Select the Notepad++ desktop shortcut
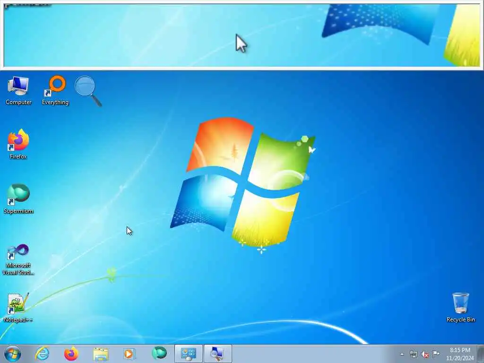The image size is (484, 363). [x=18, y=307]
